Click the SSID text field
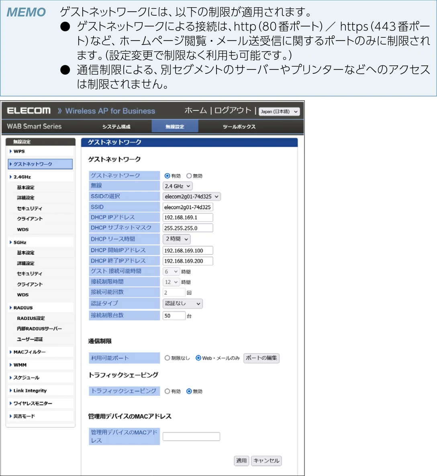This screenshot has width=437, height=476. (x=188, y=207)
